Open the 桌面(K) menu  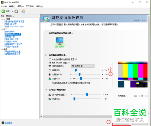(21, 6)
